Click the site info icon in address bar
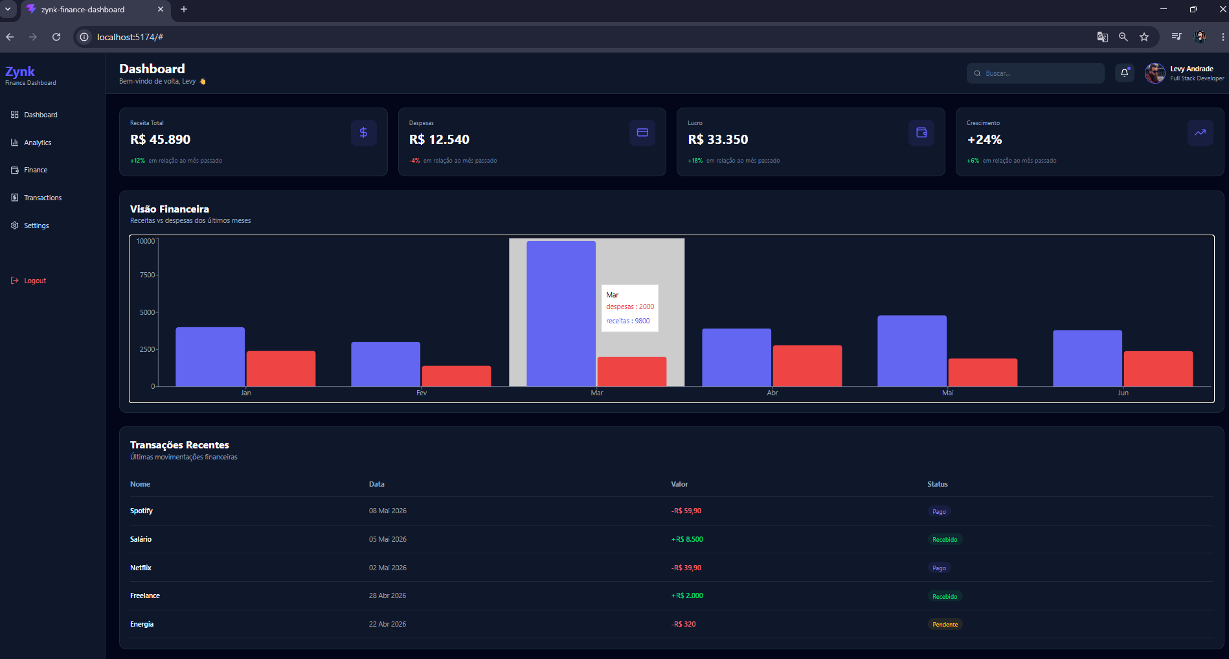 pyautogui.click(x=84, y=37)
